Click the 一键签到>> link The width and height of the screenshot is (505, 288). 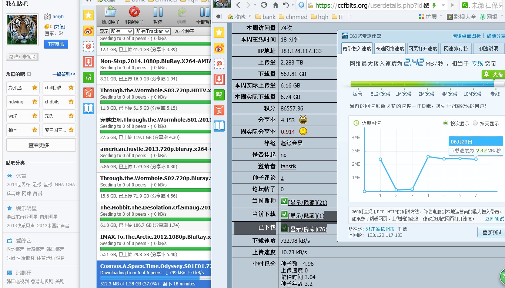[x=64, y=74]
